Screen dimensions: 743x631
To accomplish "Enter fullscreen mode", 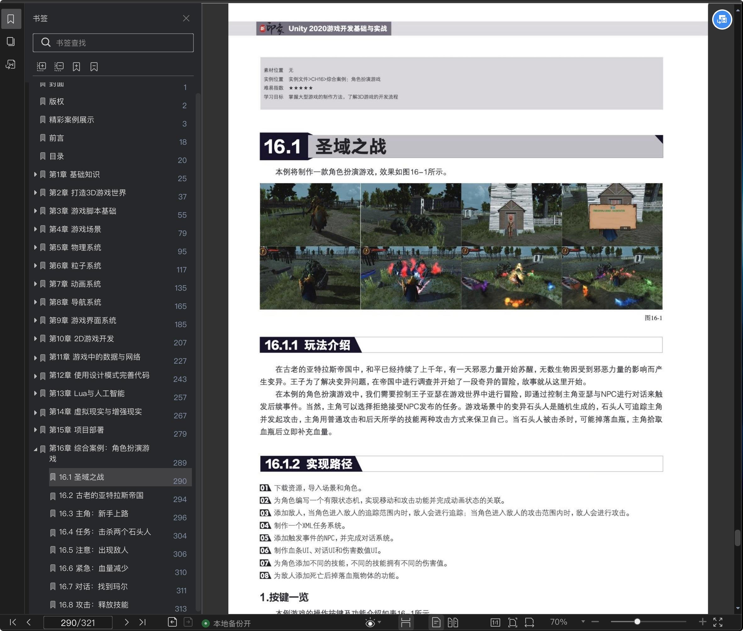I will (718, 622).
